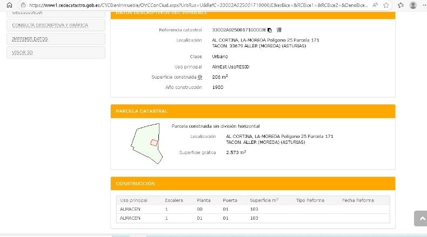
Task: Click the Imprimir datos link
Action: pyautogui.click(x=30, y=39)
